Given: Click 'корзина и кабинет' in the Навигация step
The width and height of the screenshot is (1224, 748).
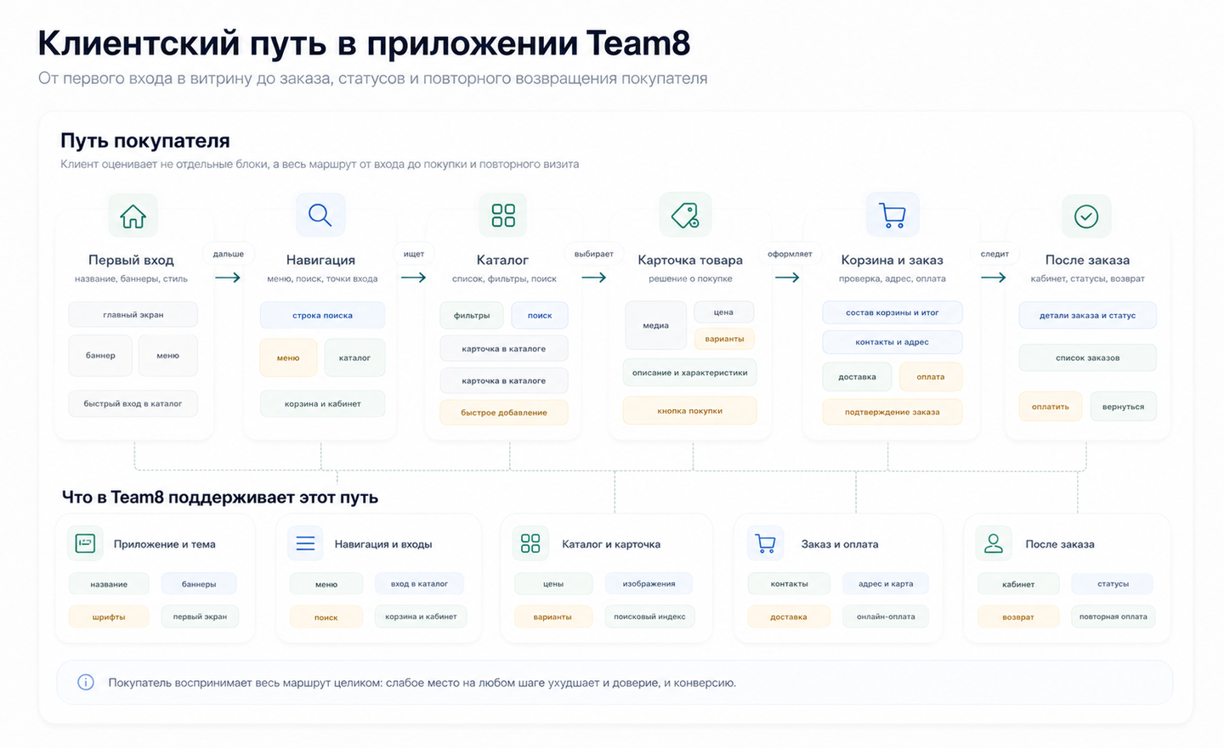Looking at the screenshot, I should 322,404.
